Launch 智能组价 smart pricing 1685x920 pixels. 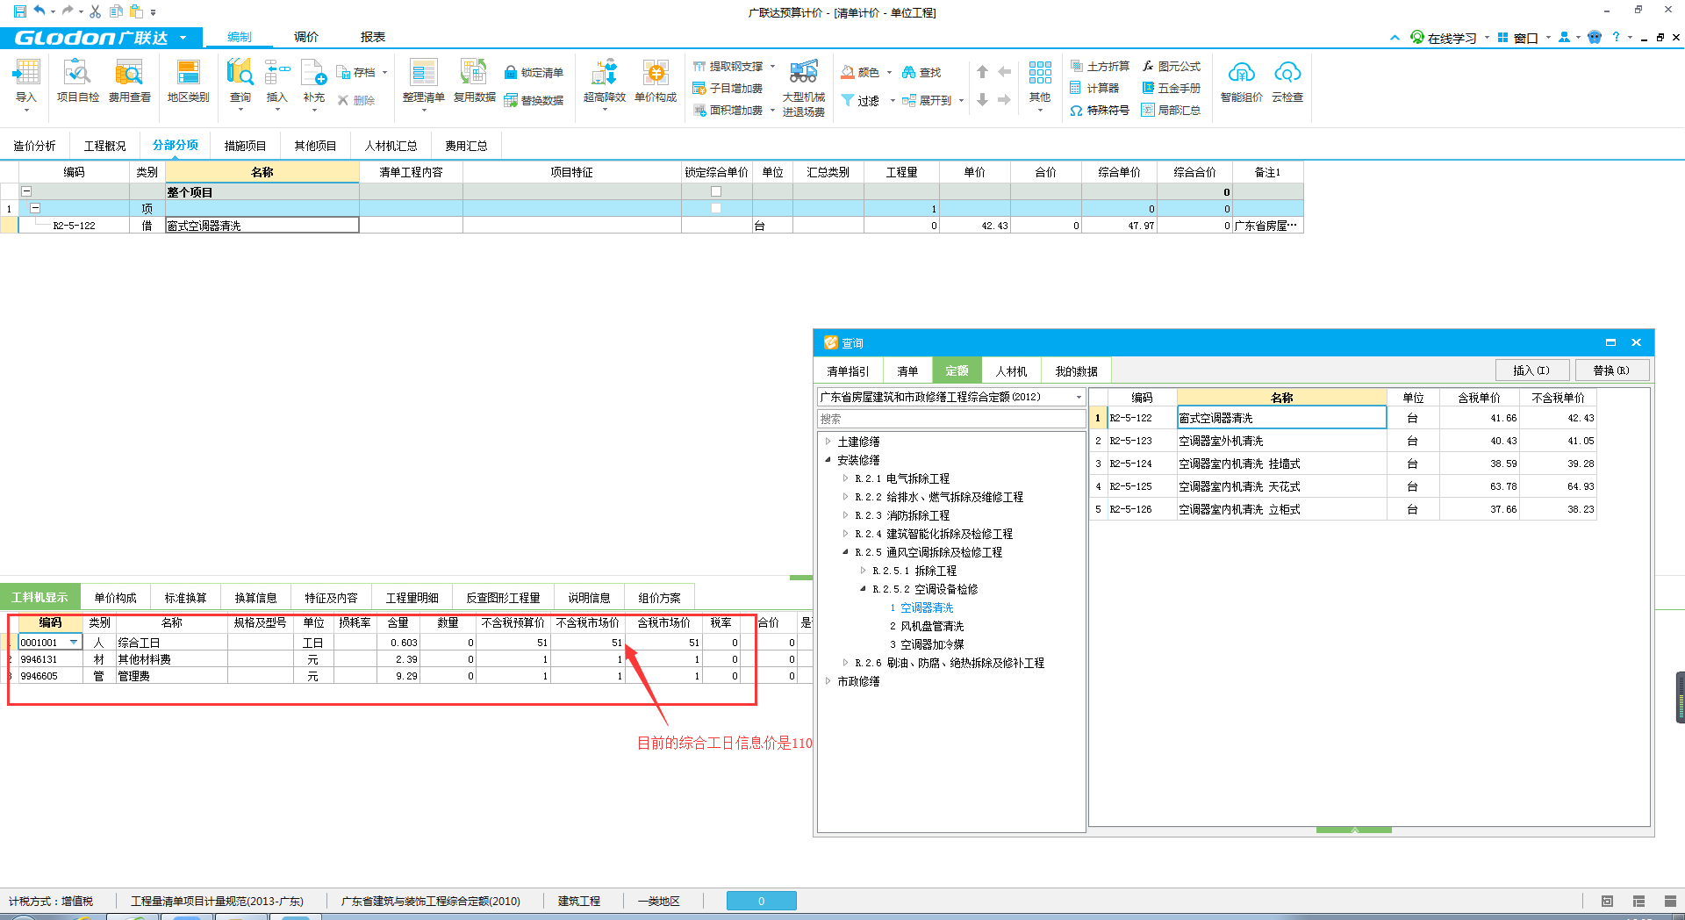click(1241, 82)
